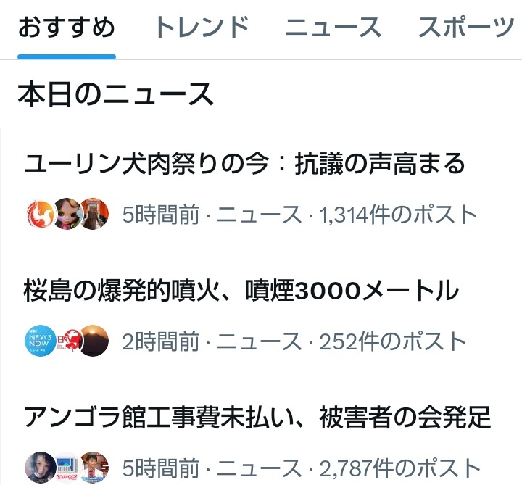This screenshot has width=522, height=485.
Task: Open the woman portrait avatar on Angola story
Action: (x=41, y=468)
